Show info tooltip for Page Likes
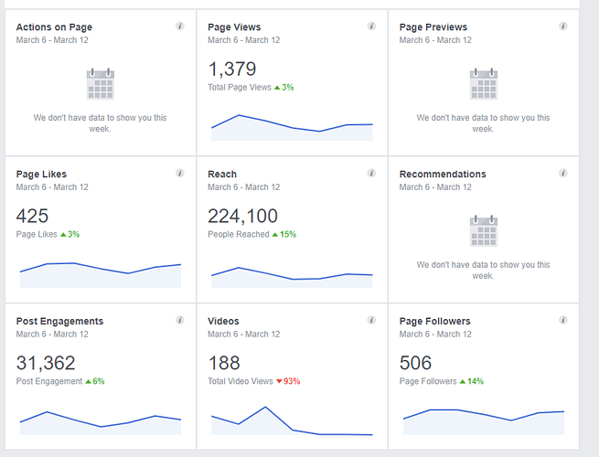This screenshot has width=599, height=457. (x=180, y=173)
